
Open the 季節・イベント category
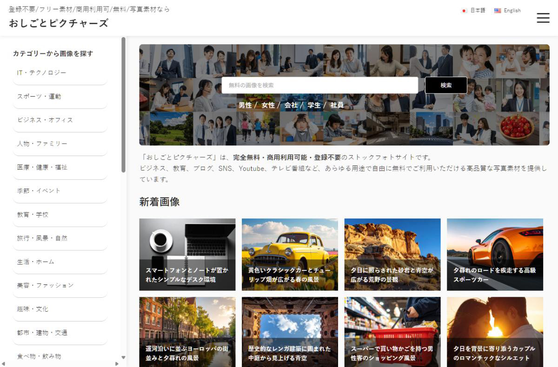coord(60,191)
